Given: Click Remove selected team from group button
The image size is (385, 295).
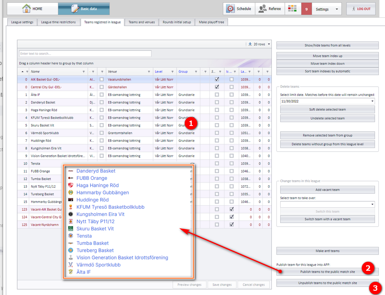Looking at the screenshot, I should (327, 135).
